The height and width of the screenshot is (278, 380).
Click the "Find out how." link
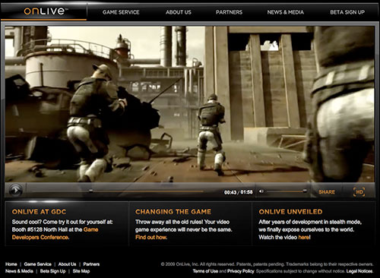point(151,237)
